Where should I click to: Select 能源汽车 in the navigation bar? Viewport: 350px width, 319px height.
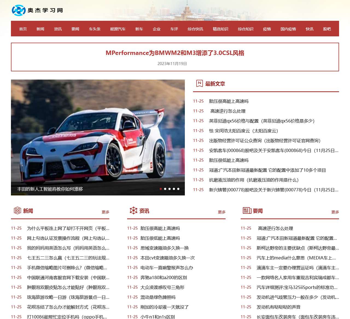click(118, 29)
